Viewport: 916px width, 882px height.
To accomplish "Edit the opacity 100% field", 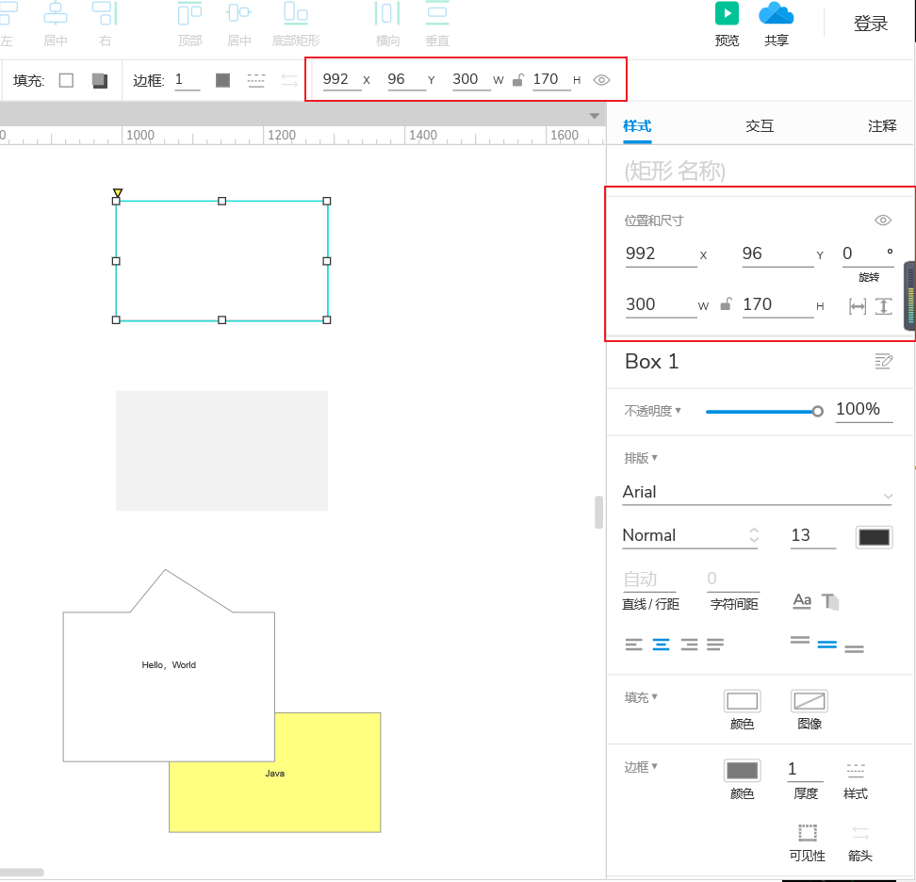I will pos(863,410).
